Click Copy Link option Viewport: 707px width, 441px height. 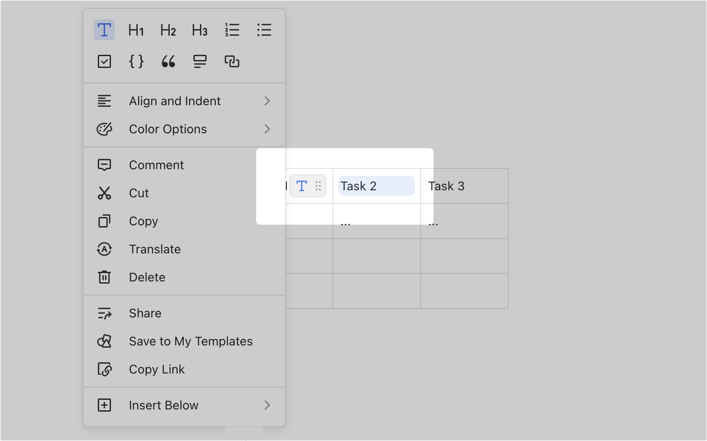157,369
